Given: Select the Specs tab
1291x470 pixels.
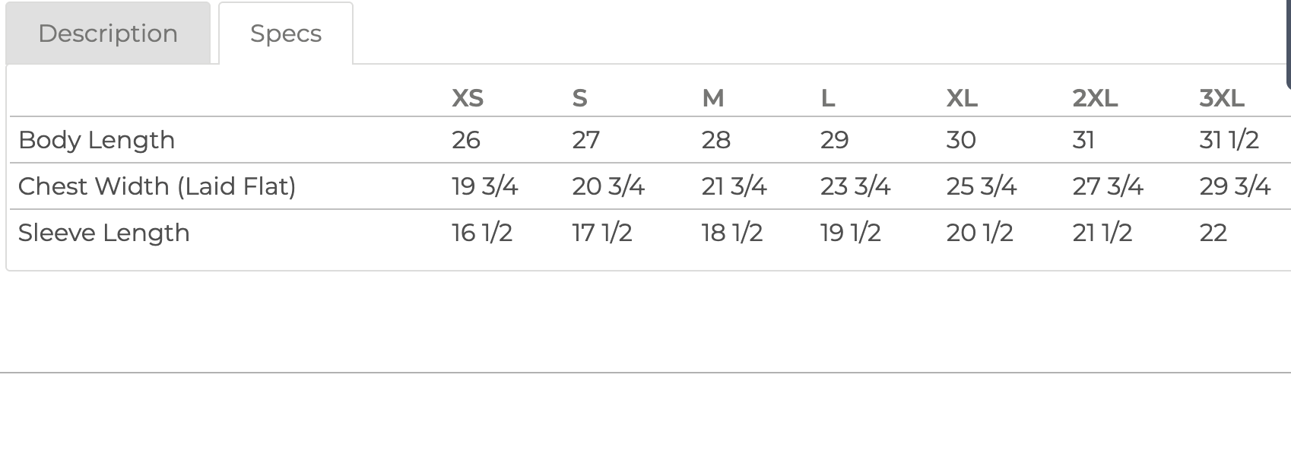Looking at the screenshot, I should 286,33.
